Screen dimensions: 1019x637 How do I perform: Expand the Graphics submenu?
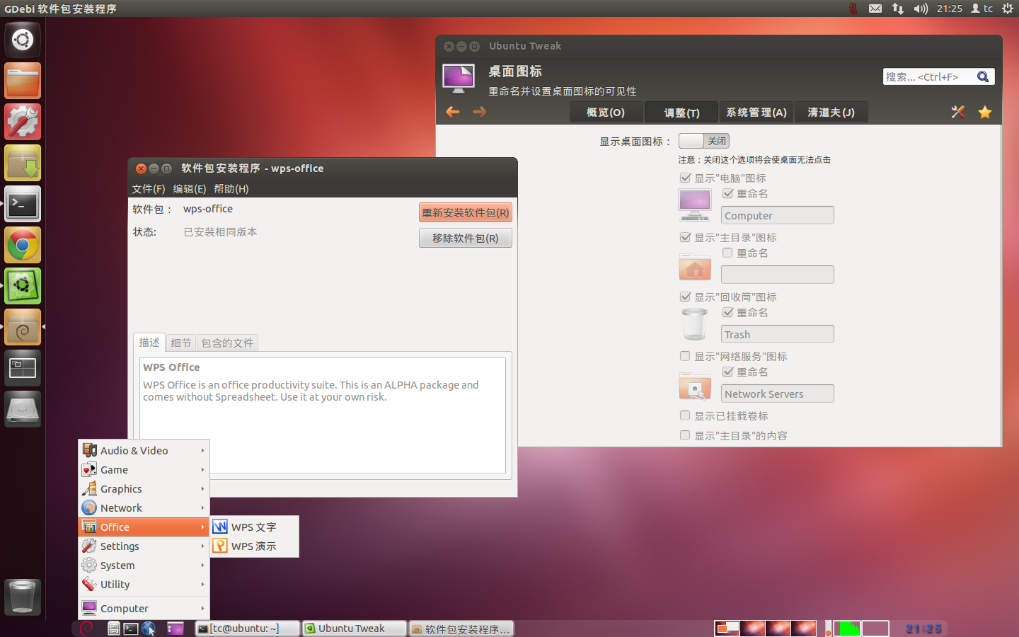pyautogui.click(x=144, y=488)
